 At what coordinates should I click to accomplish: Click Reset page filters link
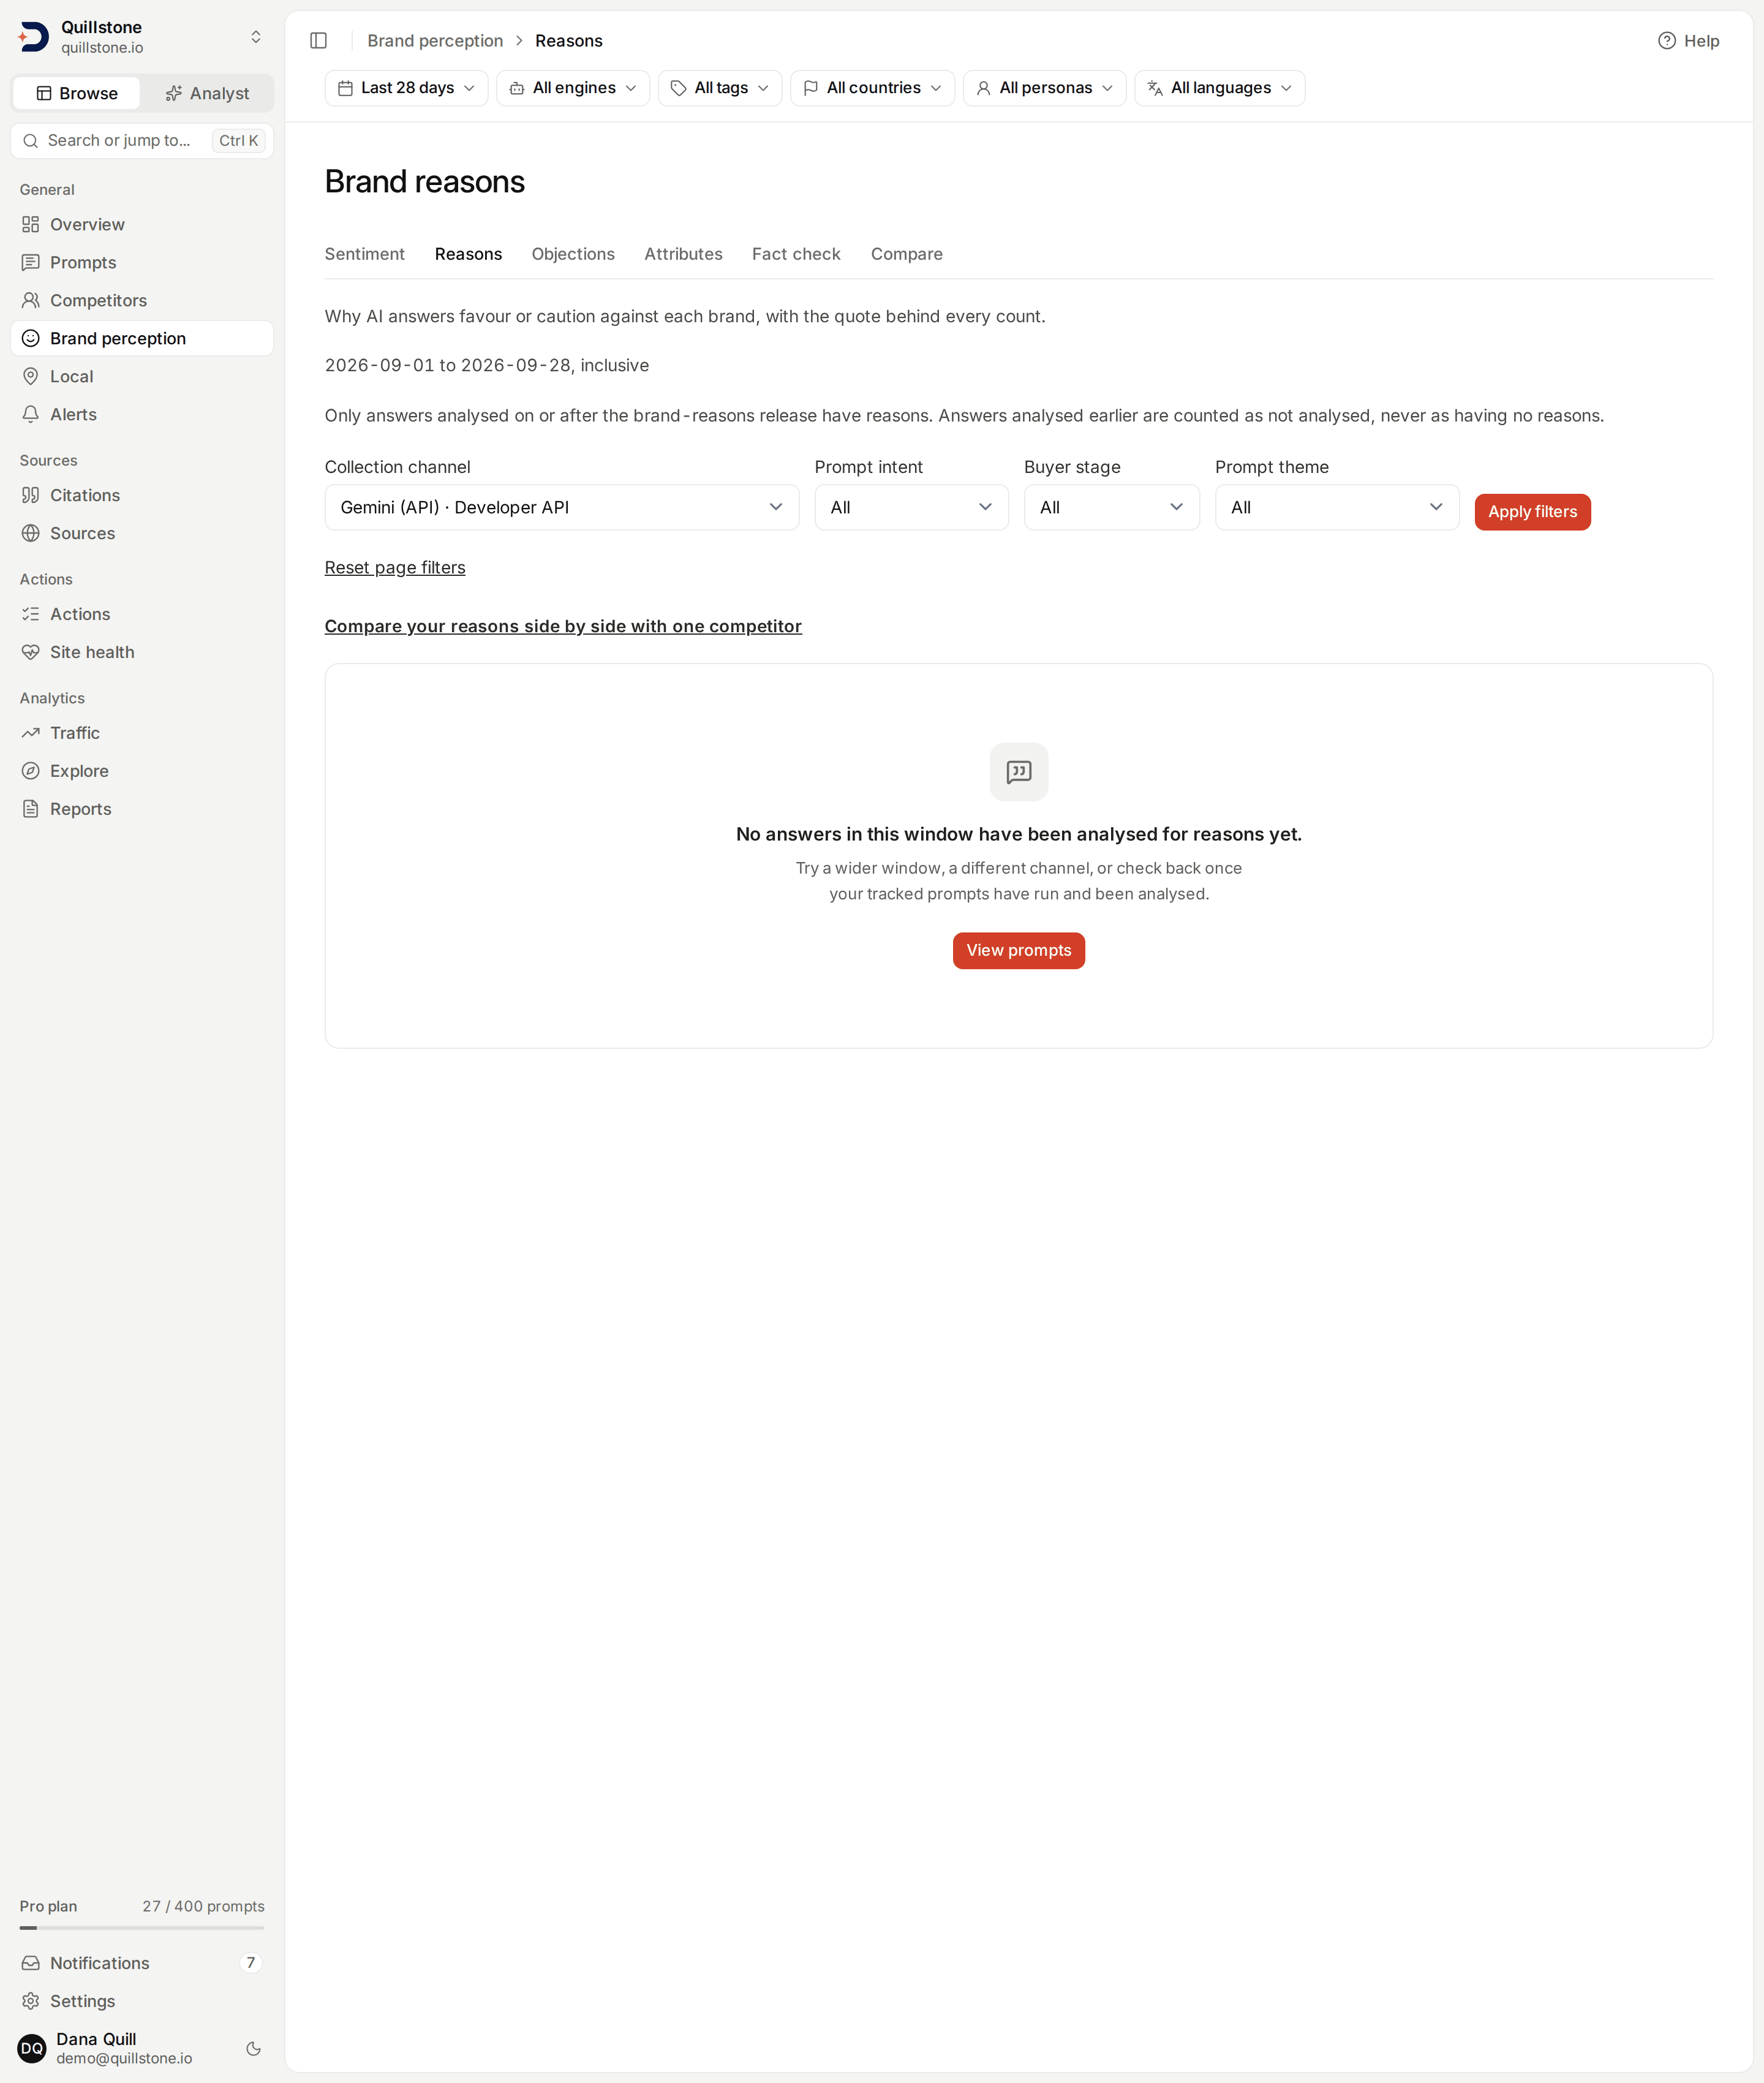pos(395,567)
